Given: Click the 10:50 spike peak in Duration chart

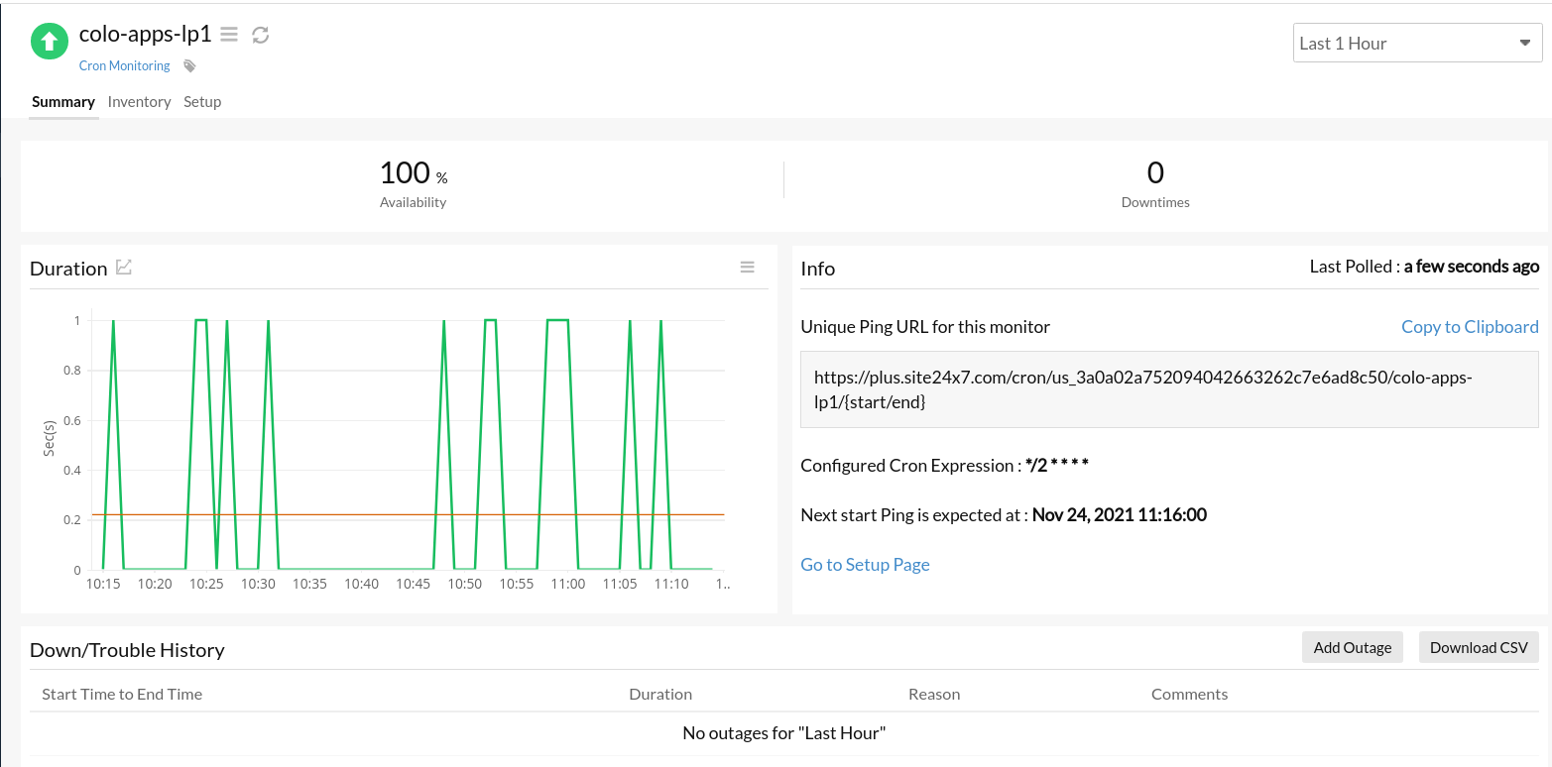Looking at the screenshot, I should pos(490,320).
